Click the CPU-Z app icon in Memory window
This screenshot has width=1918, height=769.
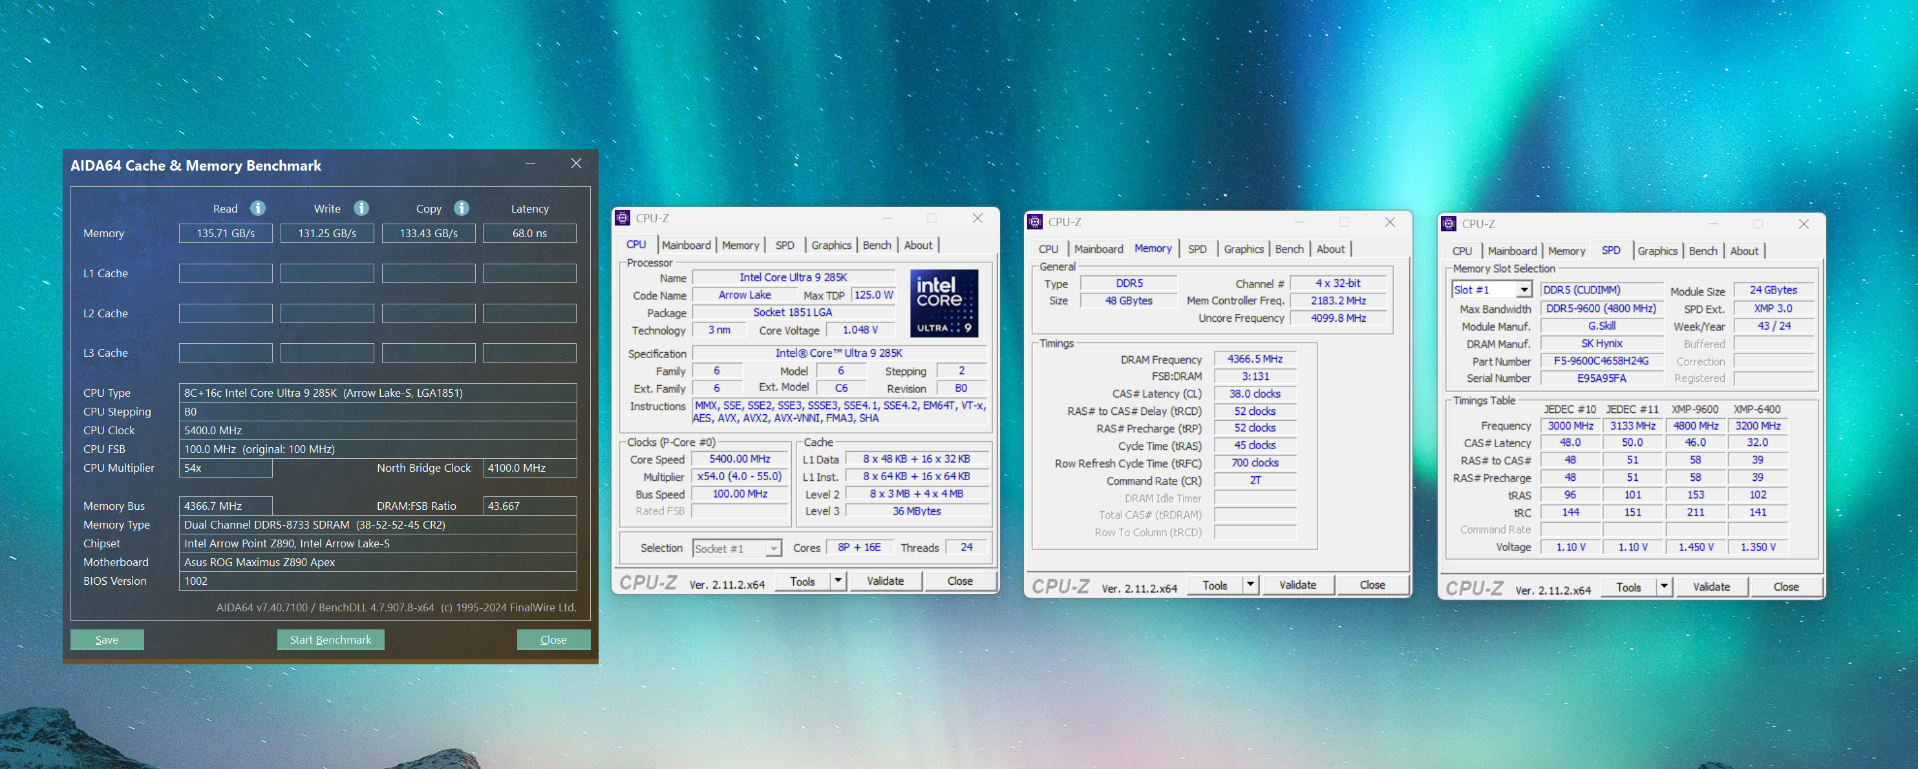point(1035,222)
